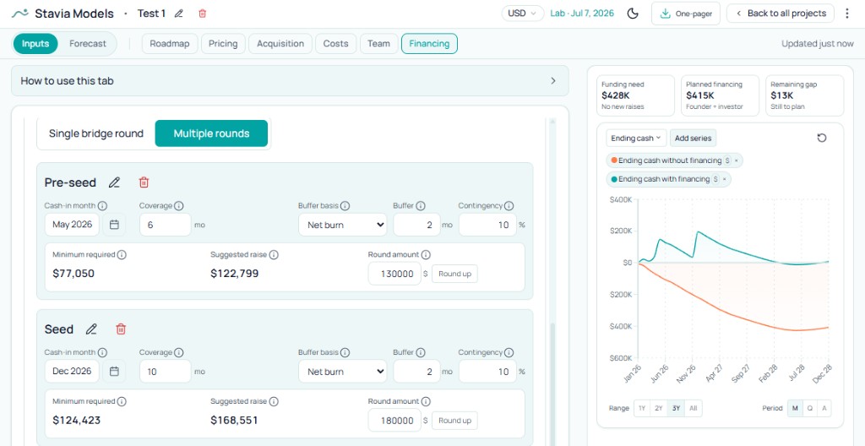Screen dimensions: 865x446
Task: Click the Pre-seed Coverage months field
Action: tap(165, 225)
